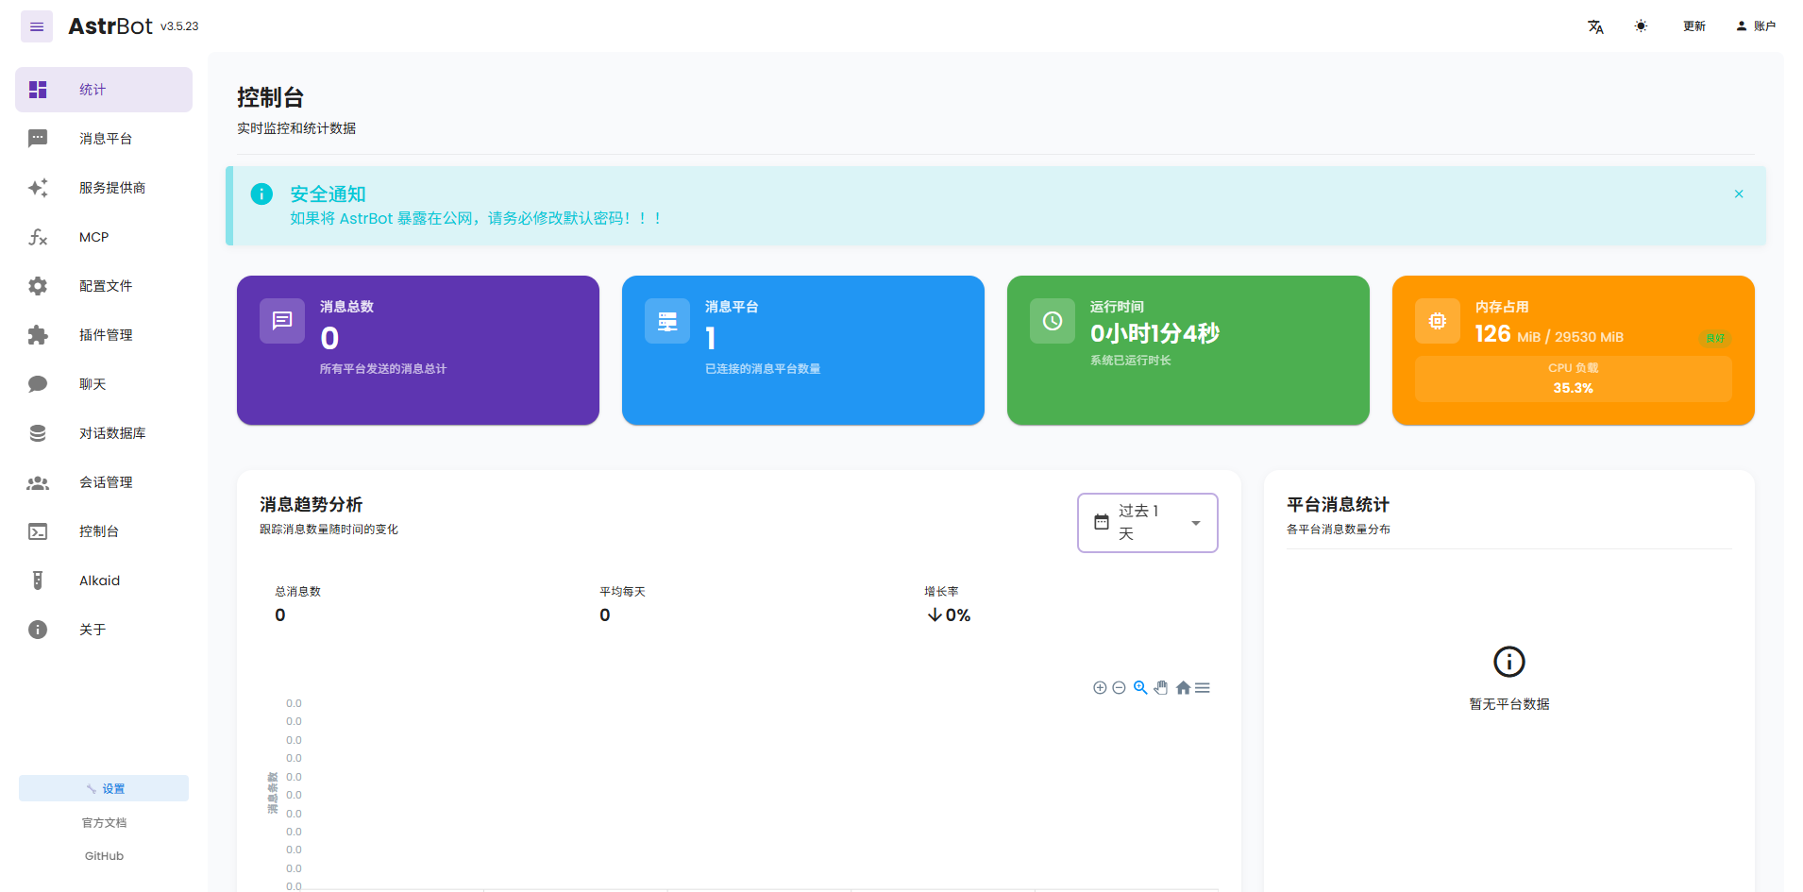Click the MCP function icon
1803x892 pixels.
[x=38, y=237]
